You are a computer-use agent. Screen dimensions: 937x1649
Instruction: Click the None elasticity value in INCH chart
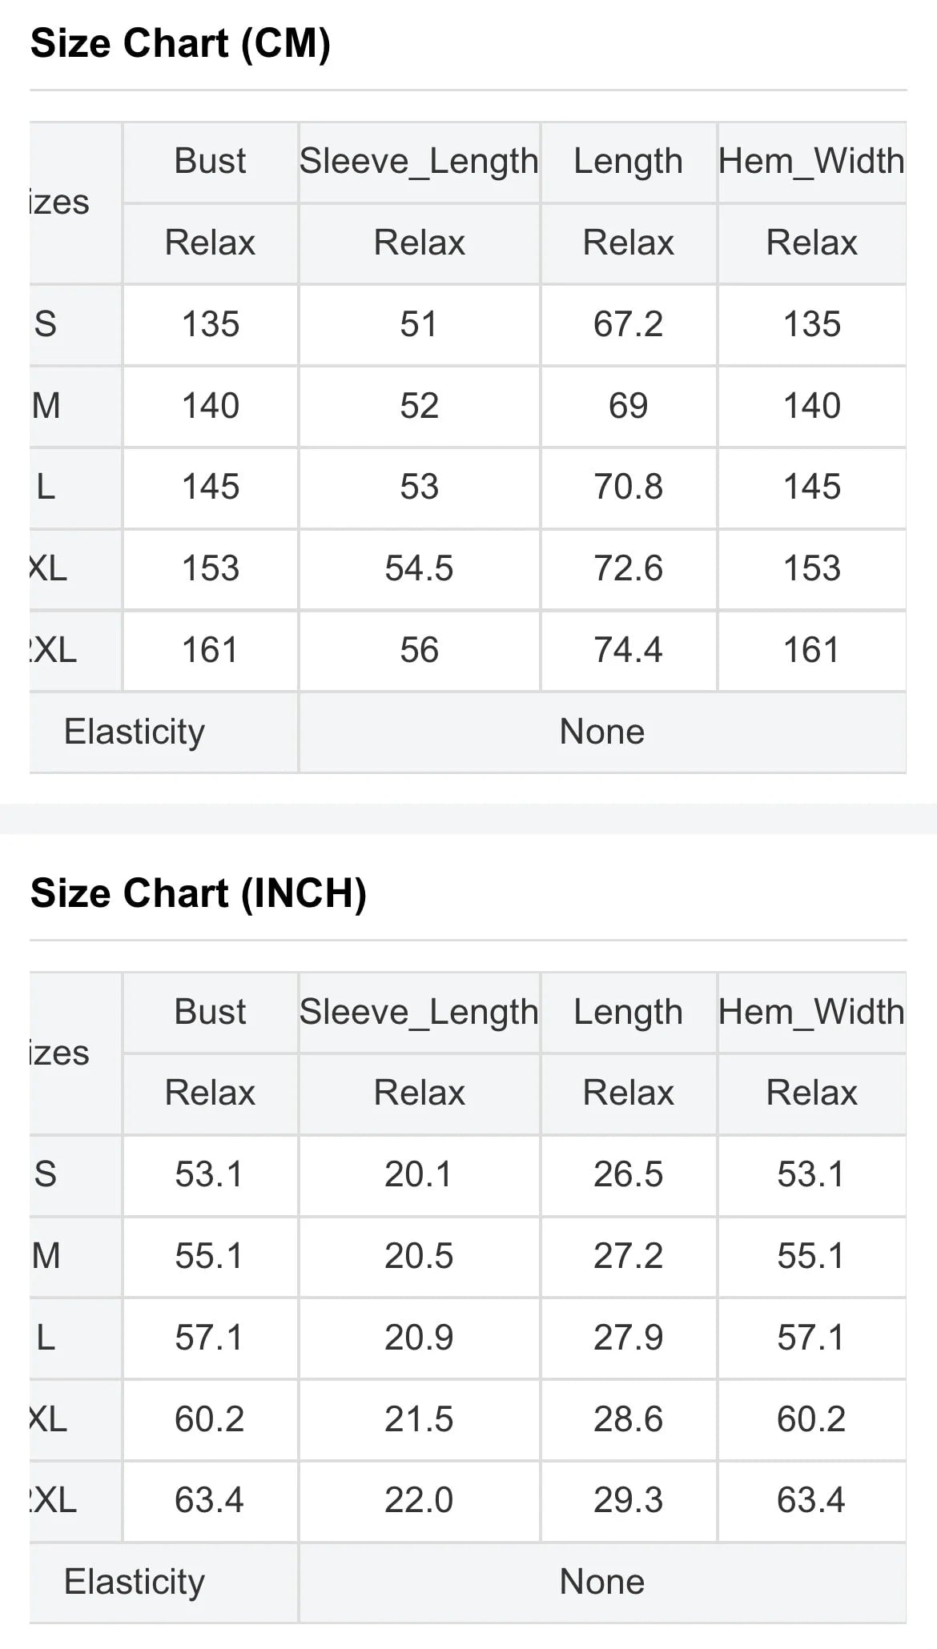601,1582
